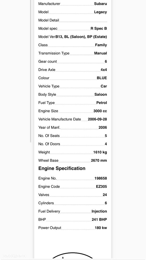Click the Engine Specification heading
Screen dimensions: 146x260
point(62,168)
